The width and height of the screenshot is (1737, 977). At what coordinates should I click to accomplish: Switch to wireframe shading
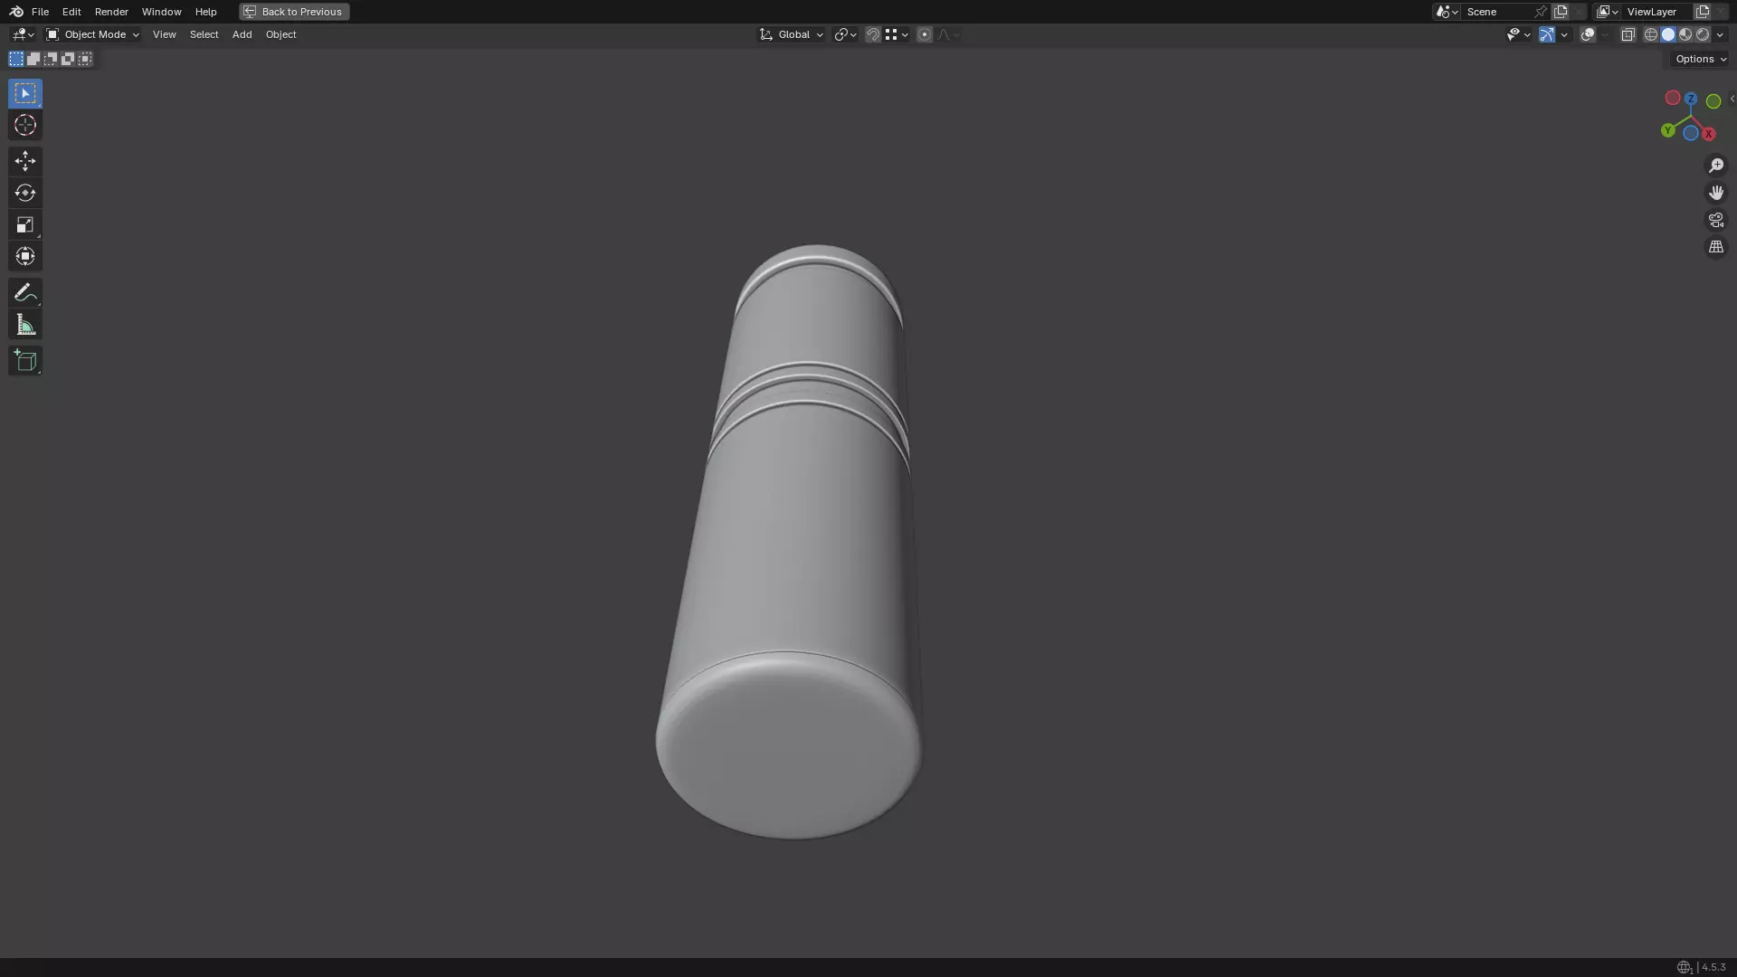(x=1651, y=34)
